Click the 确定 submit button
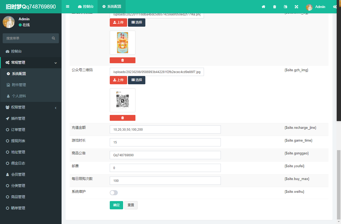Viewport: 341px width, 224px height. pyautogui.click(x=116, y=205)
